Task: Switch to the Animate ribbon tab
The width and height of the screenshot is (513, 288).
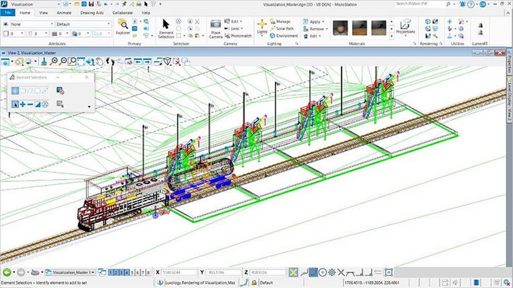Action: coord(64,12)
